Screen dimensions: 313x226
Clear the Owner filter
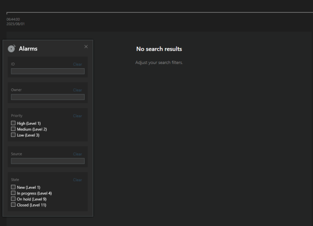tap(77, 90)
